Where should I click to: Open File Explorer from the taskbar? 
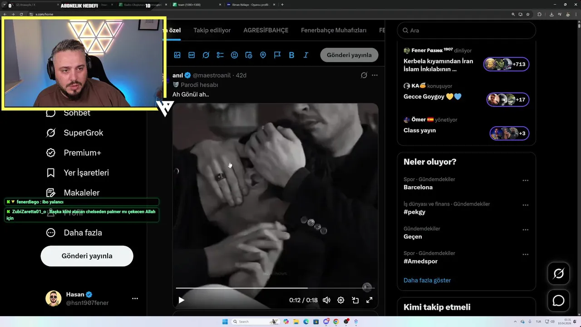click(296, 322)
